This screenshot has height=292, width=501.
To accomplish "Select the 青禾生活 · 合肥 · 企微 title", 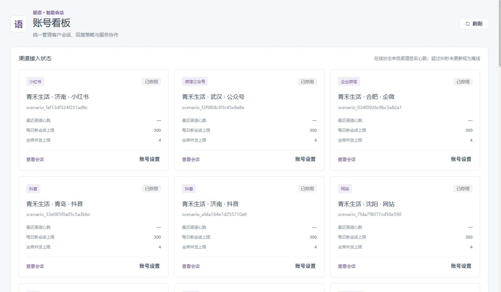I will click(366, 97).
